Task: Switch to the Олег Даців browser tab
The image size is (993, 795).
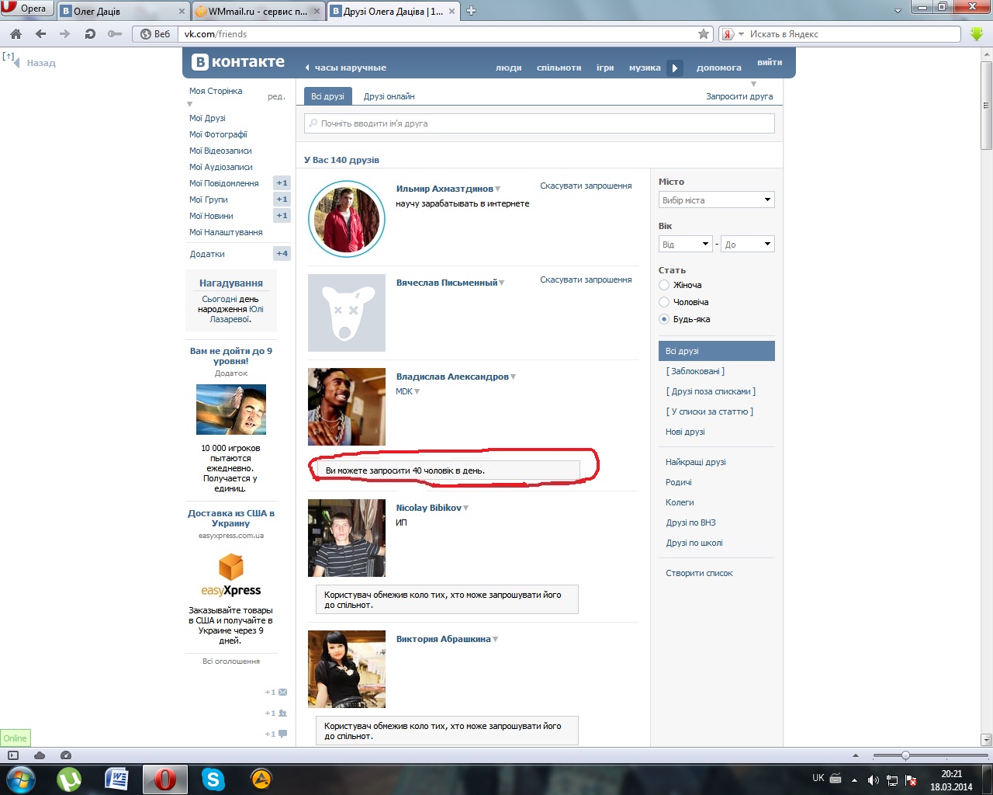Action: click(x=124, y=11)
